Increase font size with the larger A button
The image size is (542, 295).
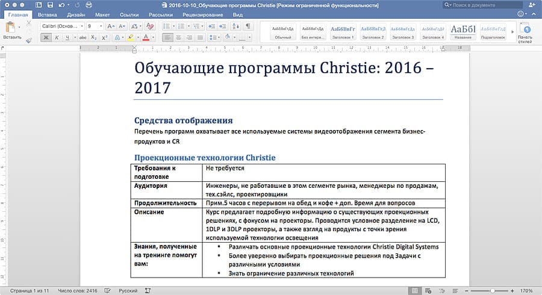click(111, 26)
